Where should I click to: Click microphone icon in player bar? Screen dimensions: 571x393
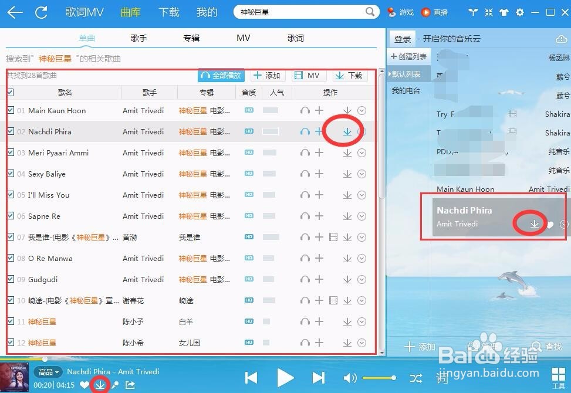[115, 385]
